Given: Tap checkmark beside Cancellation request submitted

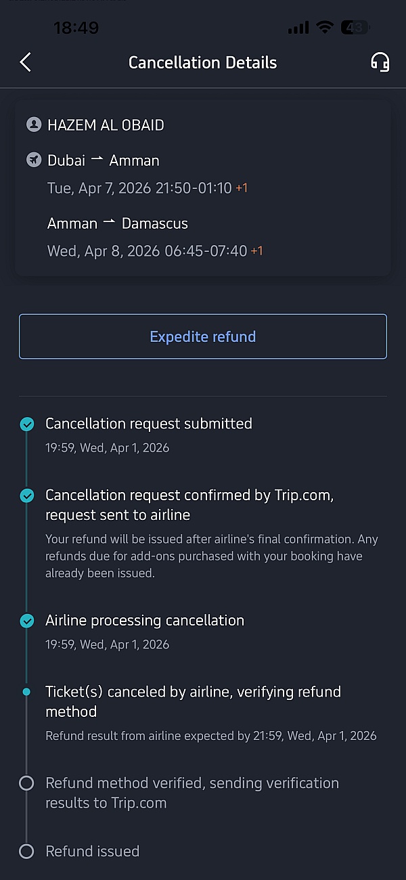Looking at the screenshot, I should coord(27,424).
